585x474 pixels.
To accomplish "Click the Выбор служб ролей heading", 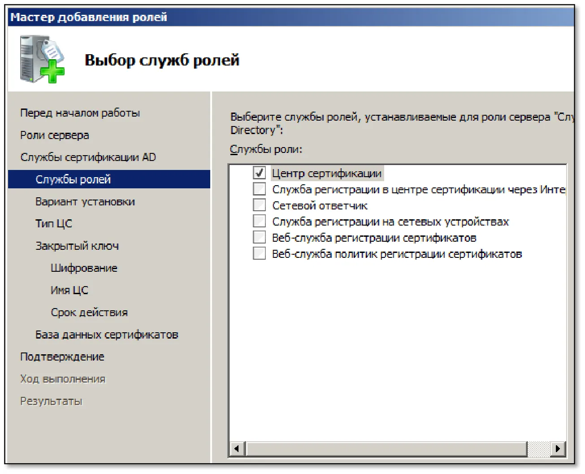I will (x=162, y=60).
